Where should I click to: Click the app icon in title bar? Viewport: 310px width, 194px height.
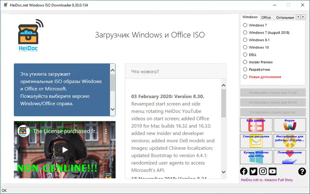pos(6,5)
